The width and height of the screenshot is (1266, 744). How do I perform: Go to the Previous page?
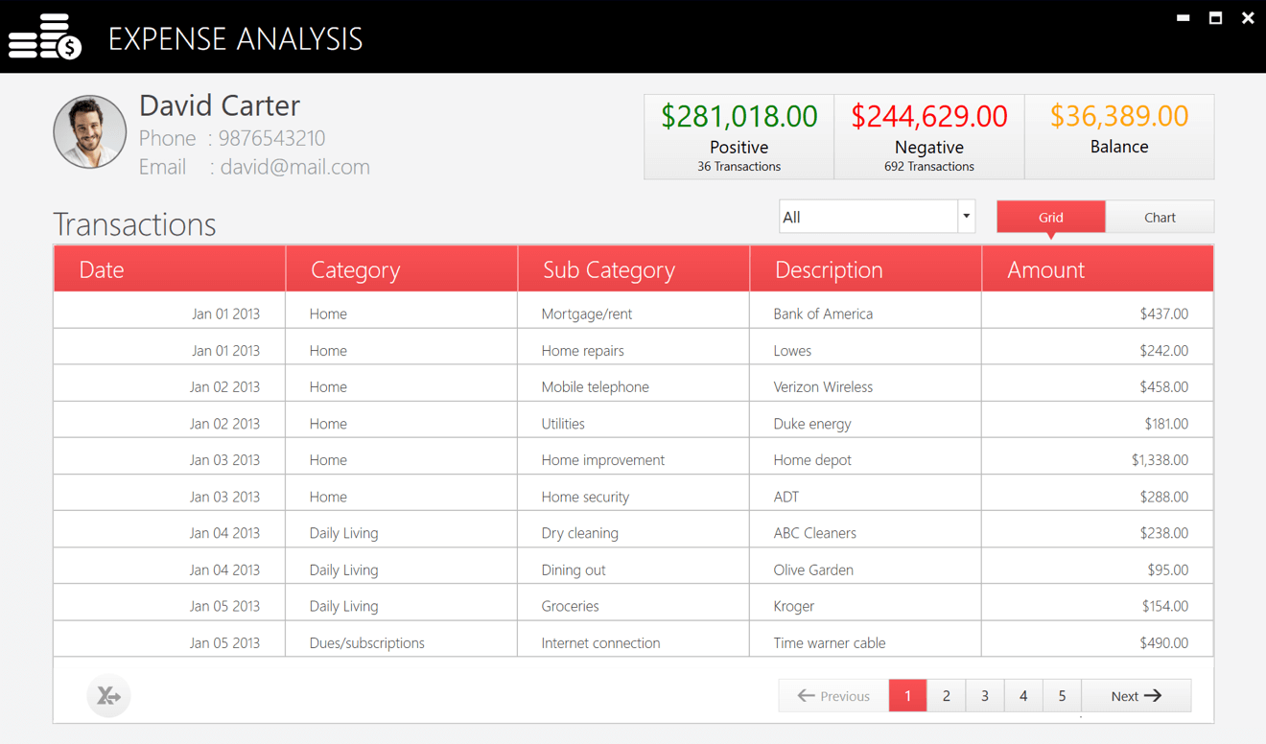(x=833, y=696)
